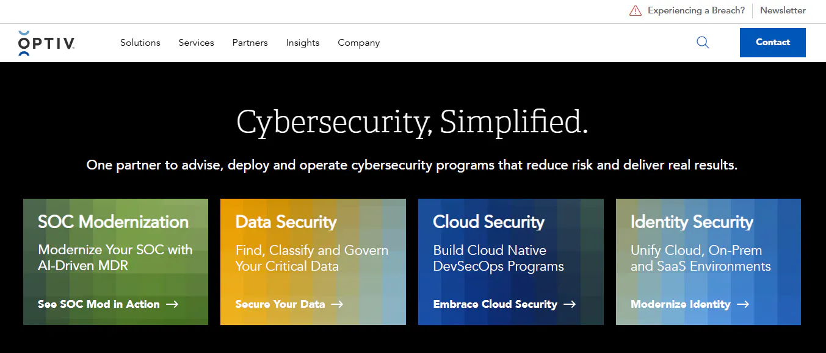826x353 pixels.
Task: Expand the Partners navigation item
Action: (250, 43)
